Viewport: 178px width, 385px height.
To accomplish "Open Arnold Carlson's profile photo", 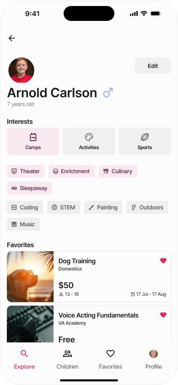I will [21, 70].
